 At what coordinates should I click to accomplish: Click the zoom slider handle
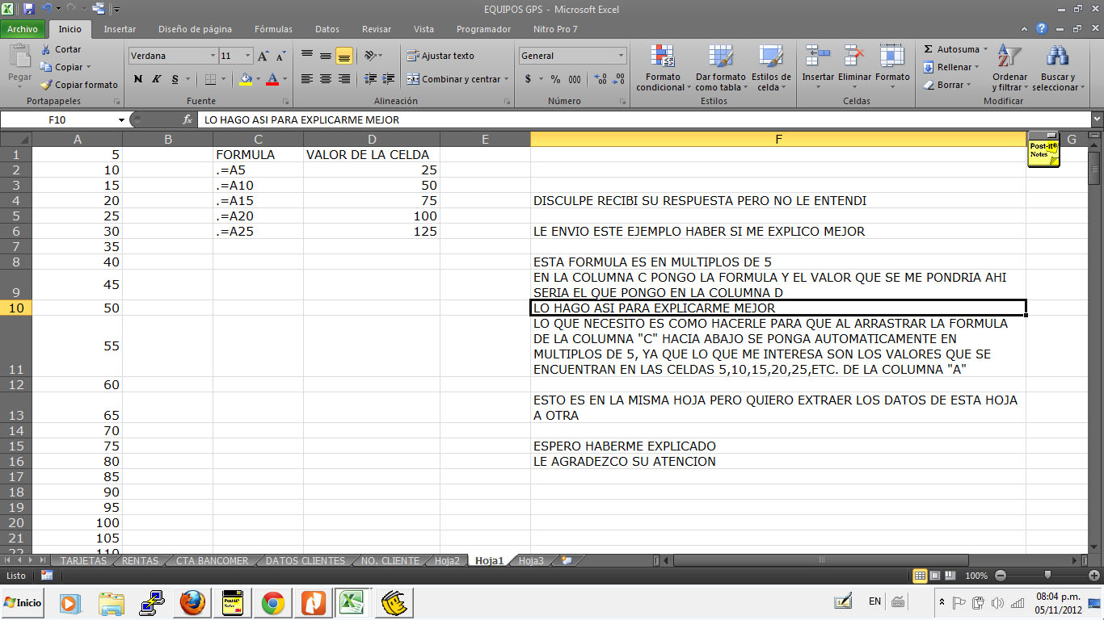(1048, 576)
